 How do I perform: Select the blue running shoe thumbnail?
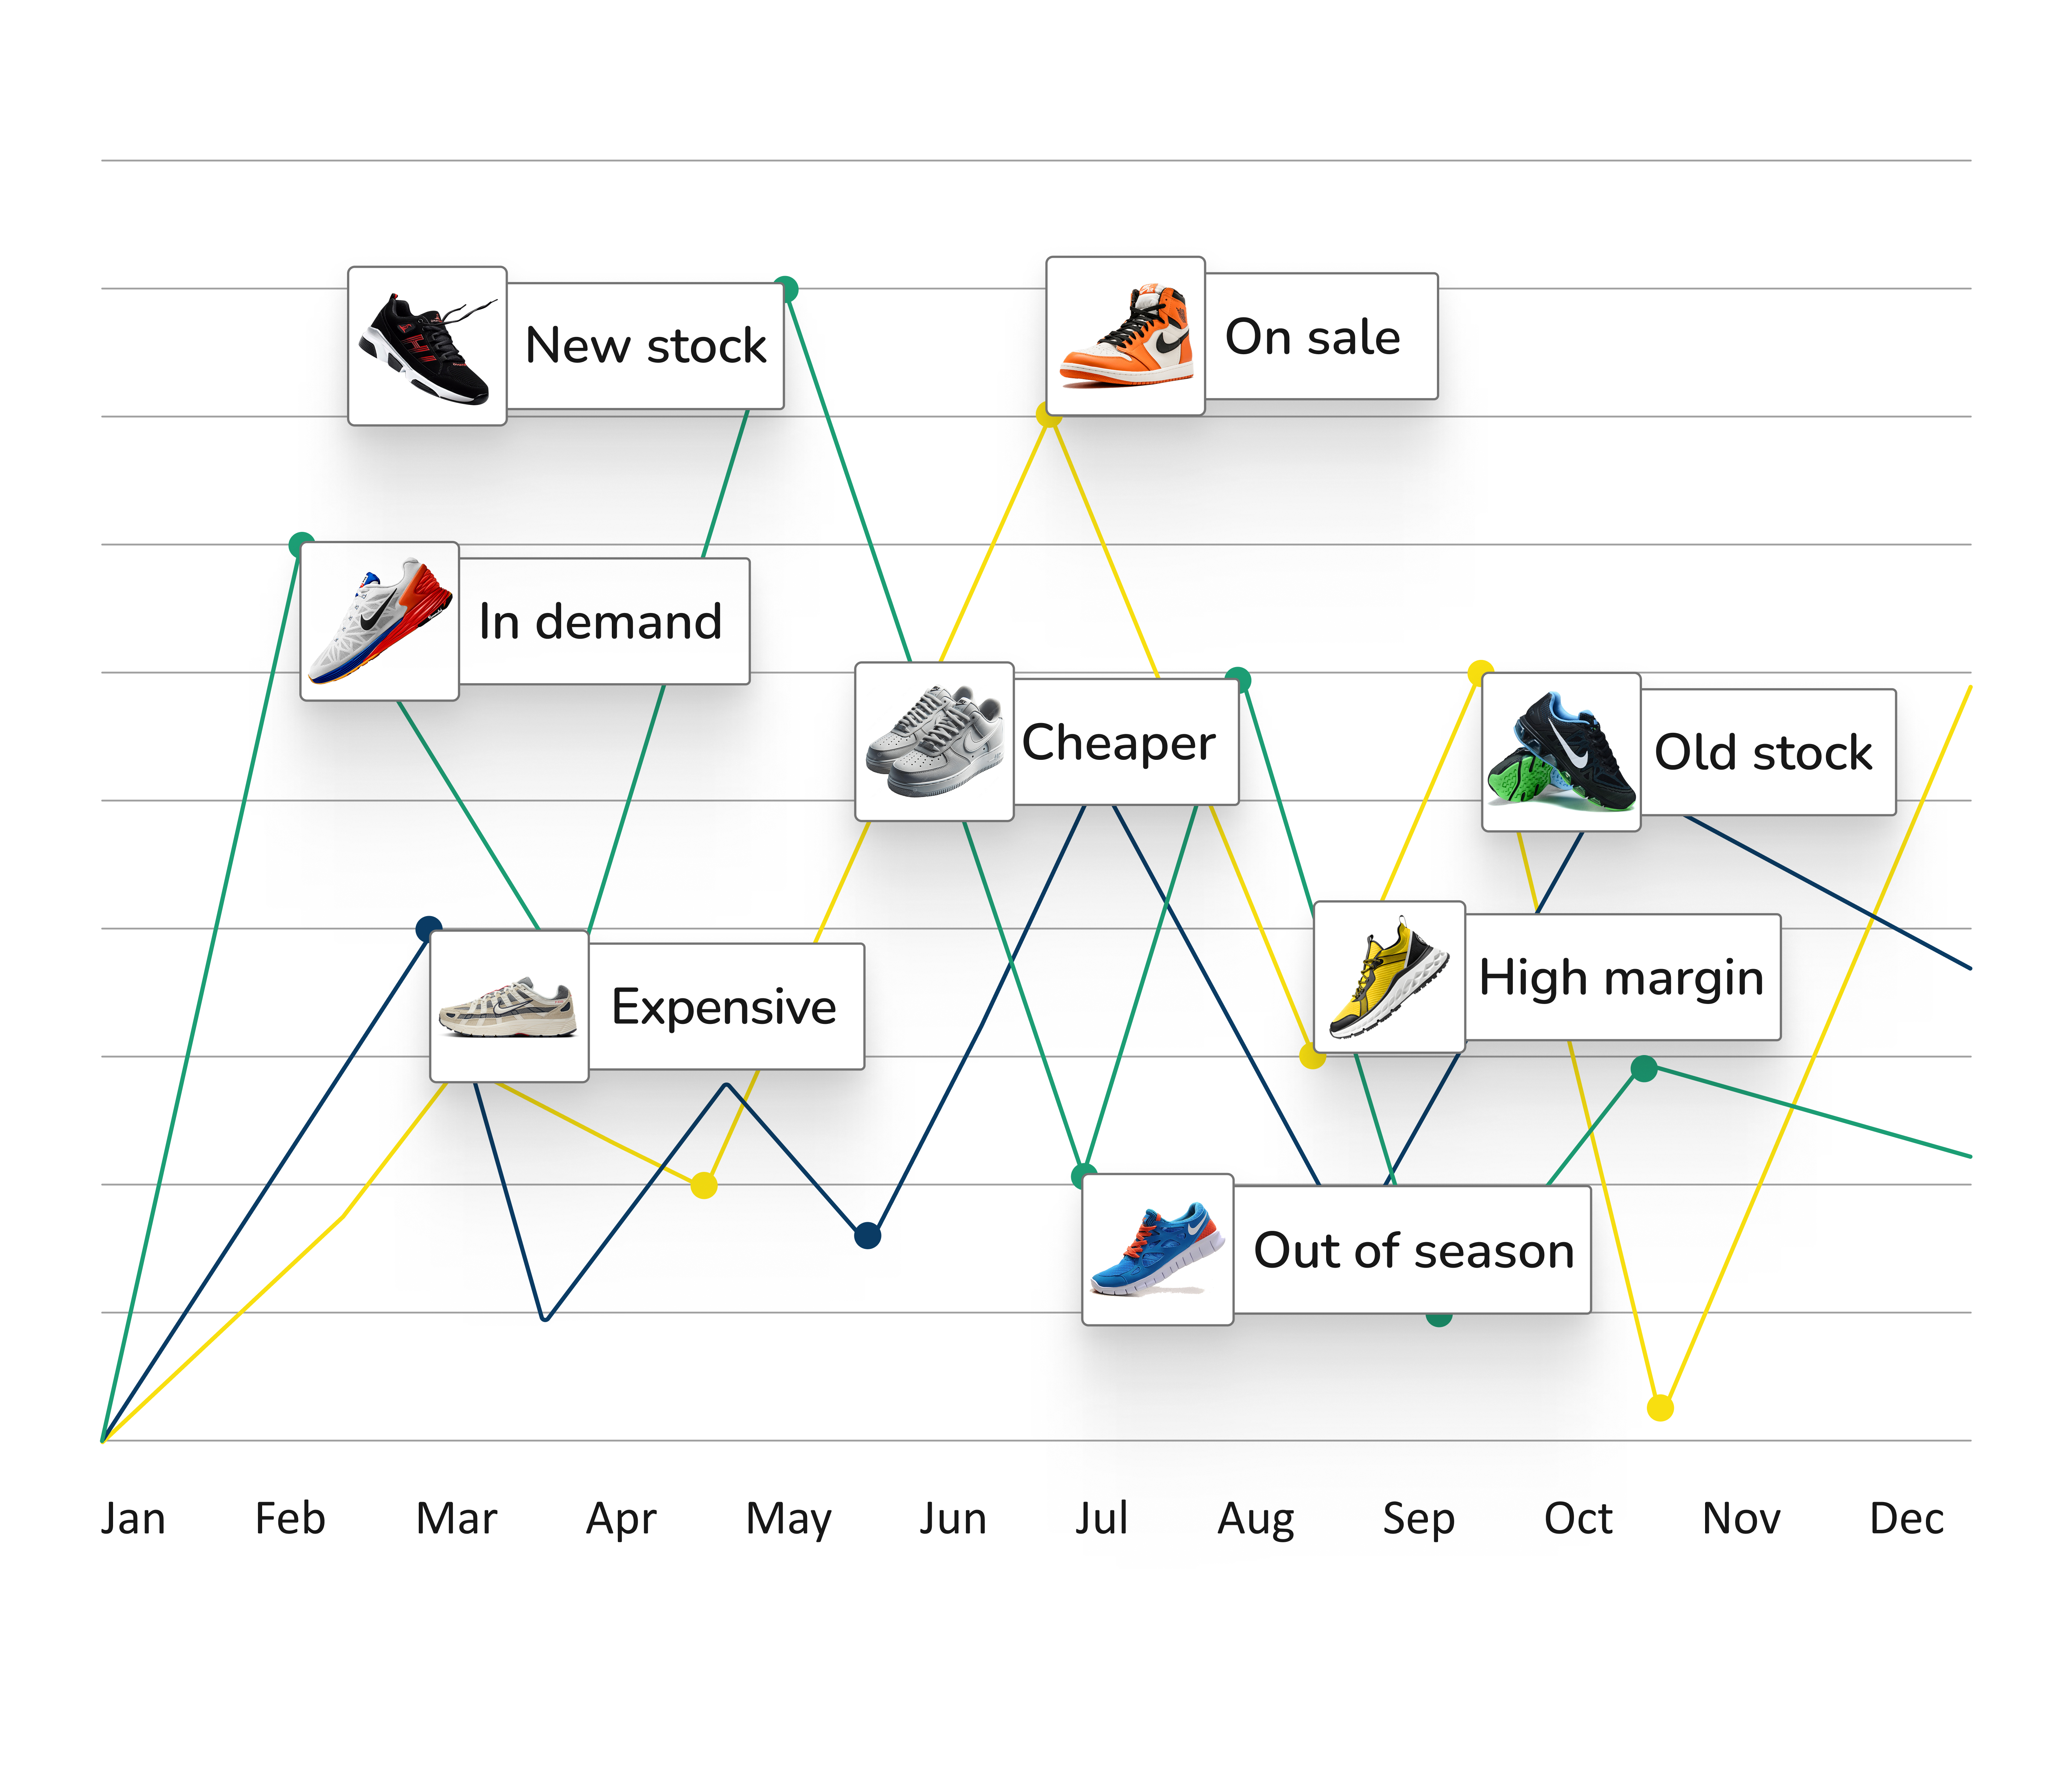pyautogui.click(x=1158, y=1250)
